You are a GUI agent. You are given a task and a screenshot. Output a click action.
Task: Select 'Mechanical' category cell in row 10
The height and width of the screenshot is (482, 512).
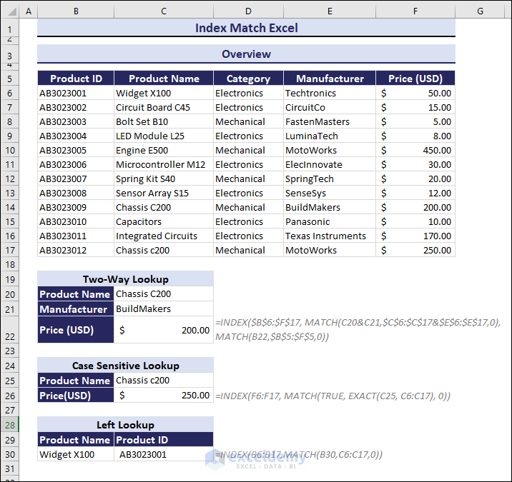pos(248,151)
